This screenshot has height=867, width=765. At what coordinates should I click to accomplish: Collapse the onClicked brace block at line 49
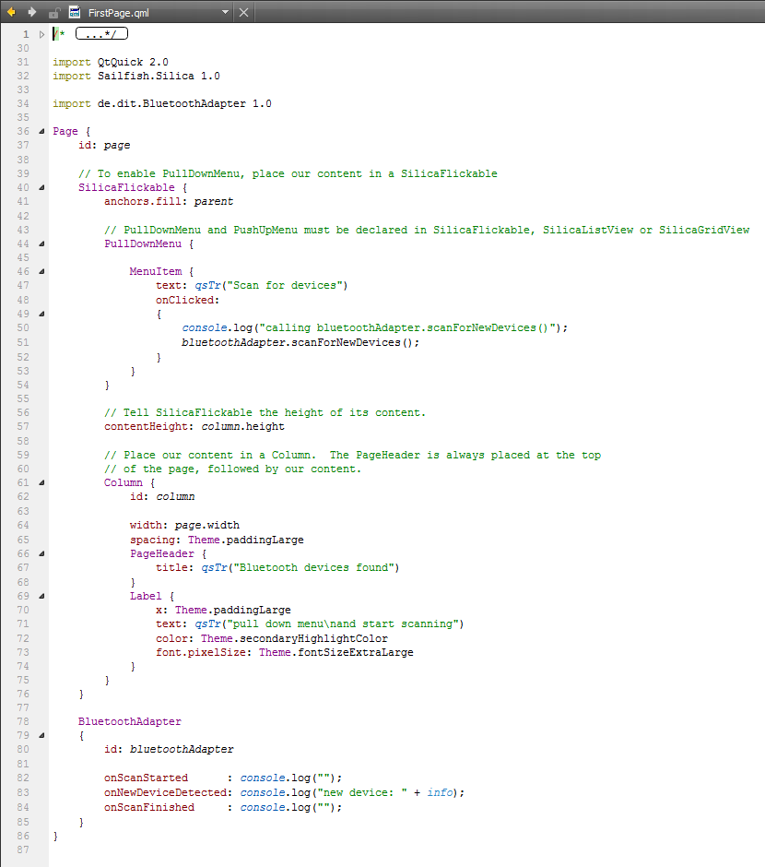pyautogui.click(x=41, y=315)
